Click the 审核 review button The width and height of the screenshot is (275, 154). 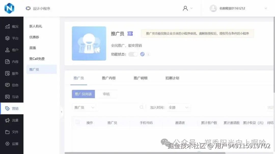[x=107, y=94]
